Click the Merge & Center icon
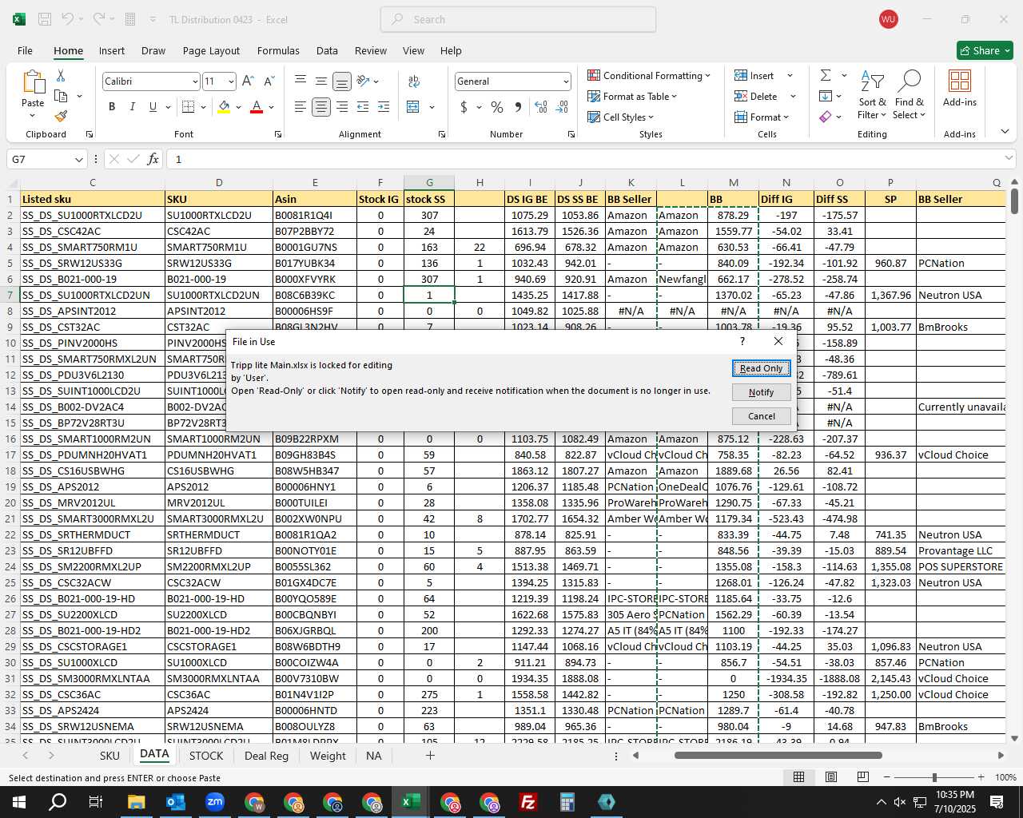The width and height of the screenshot is (1023, 818). (413, 106)
